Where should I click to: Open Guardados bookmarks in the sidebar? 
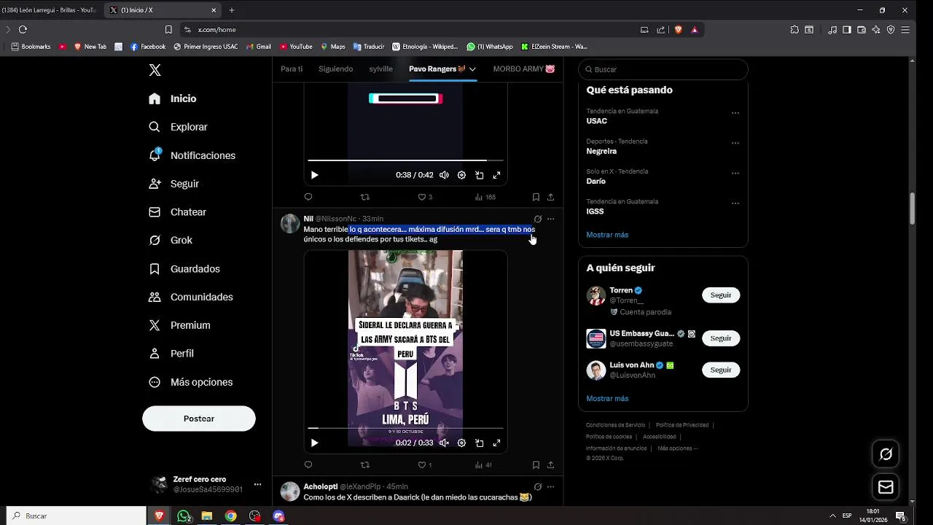pos(184,269)
